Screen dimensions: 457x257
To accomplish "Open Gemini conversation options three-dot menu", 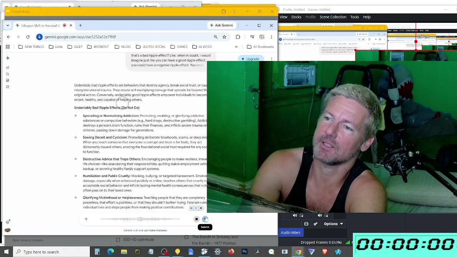I will point(271,59).
